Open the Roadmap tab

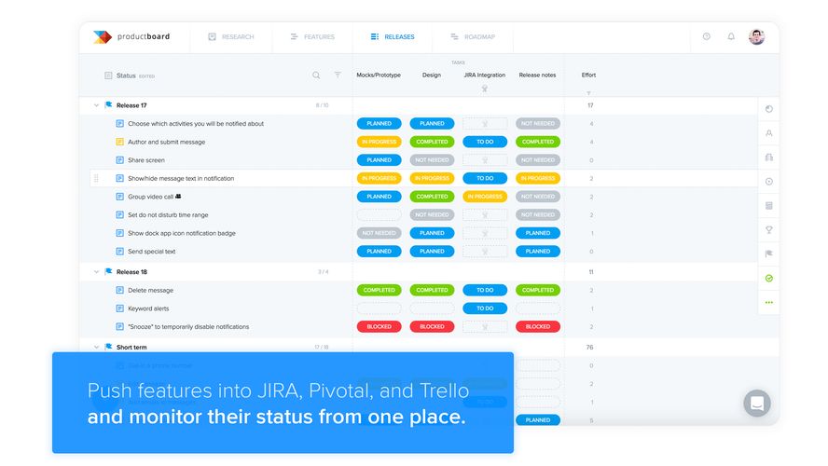473,37
